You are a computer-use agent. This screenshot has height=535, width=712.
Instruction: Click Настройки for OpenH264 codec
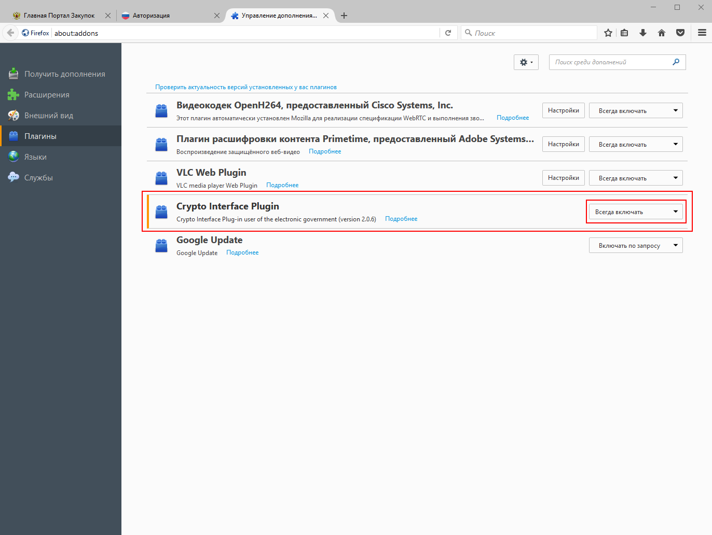click(x=563, y=110)
